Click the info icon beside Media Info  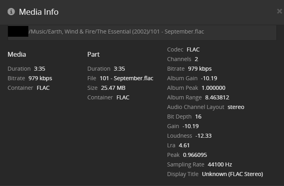click(x=11, y=12)
